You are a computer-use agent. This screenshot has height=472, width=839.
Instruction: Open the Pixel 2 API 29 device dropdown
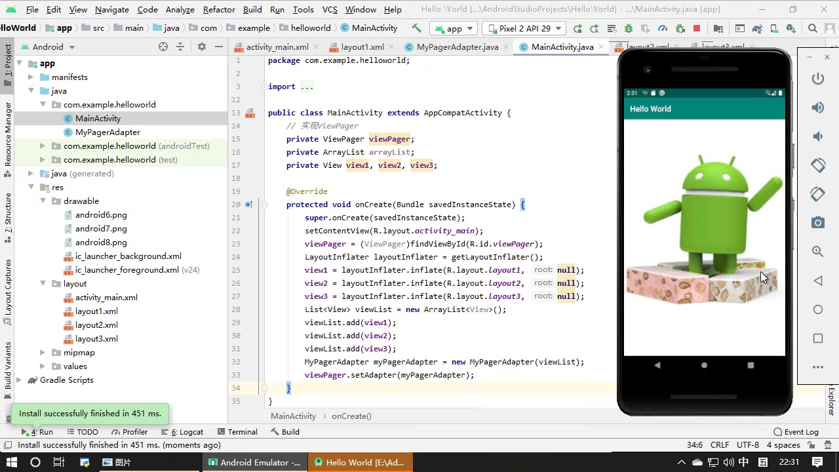click(524, 28)
